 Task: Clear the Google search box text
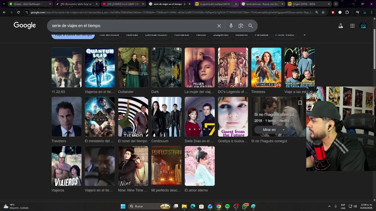(x=219, y=26)
